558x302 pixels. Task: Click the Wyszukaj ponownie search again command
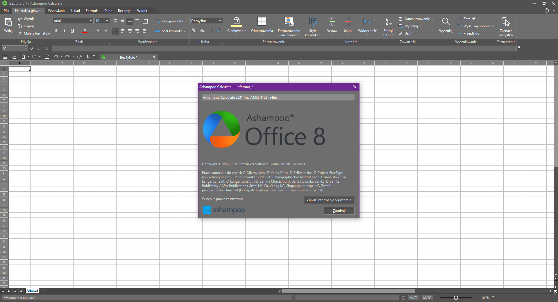point(475,26)
